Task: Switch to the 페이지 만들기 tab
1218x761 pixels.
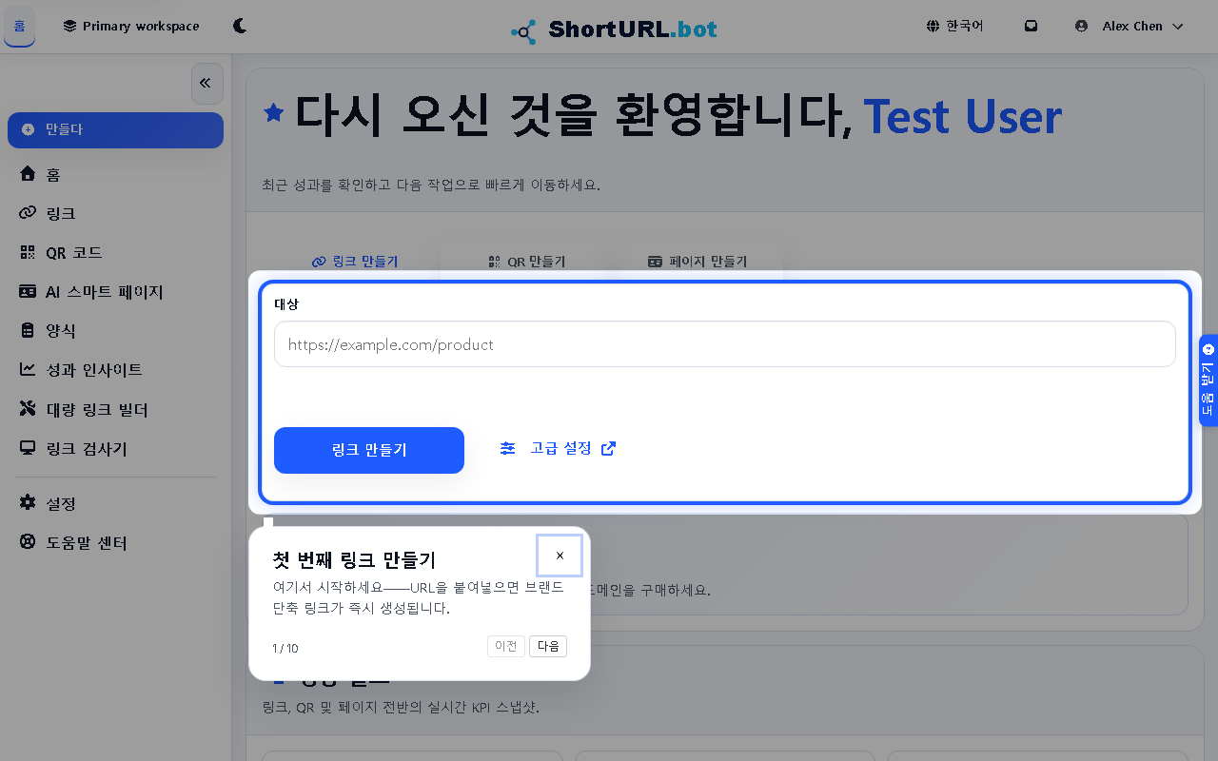Action: point(697,262)
